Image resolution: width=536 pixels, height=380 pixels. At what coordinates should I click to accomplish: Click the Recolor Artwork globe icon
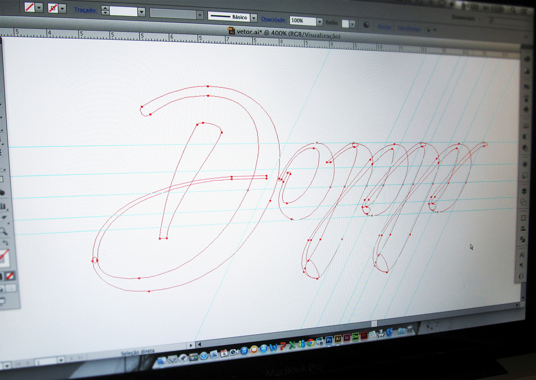[367, 25]
